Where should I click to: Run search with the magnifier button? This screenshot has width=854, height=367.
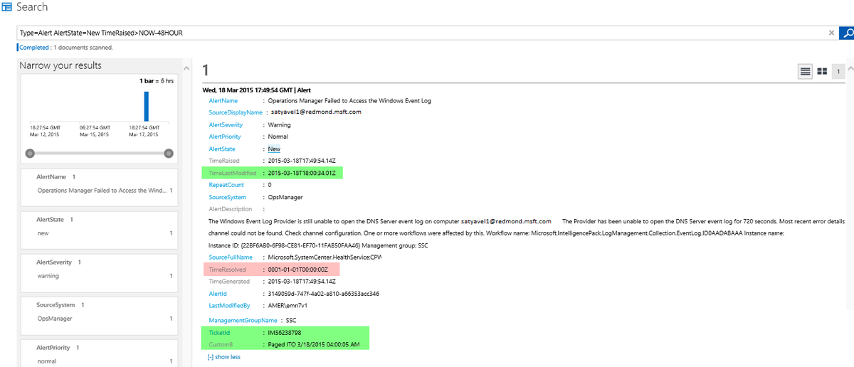tap(847, 33)
